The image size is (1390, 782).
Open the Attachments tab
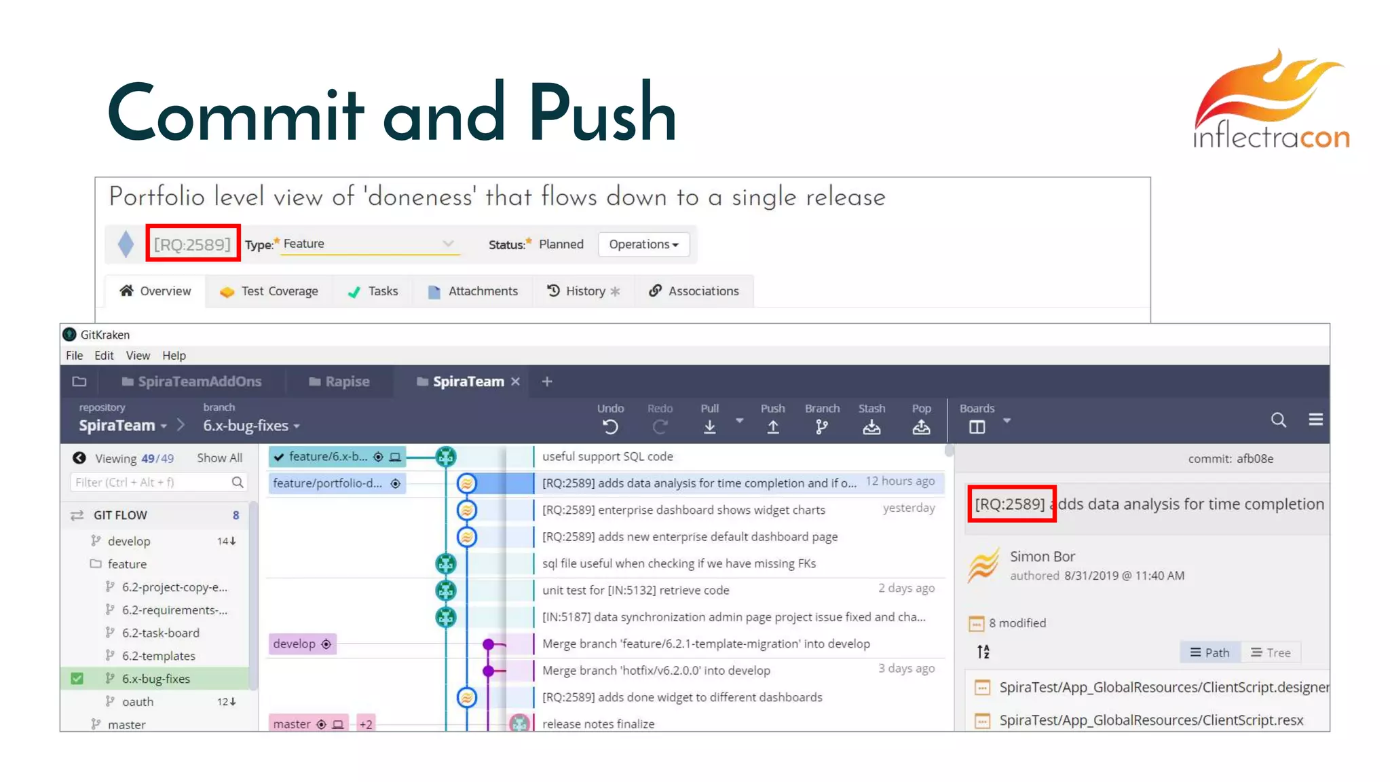click(473, 291)
